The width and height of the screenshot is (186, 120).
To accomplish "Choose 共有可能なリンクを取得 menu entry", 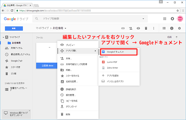I will click(x=78, y=64).
